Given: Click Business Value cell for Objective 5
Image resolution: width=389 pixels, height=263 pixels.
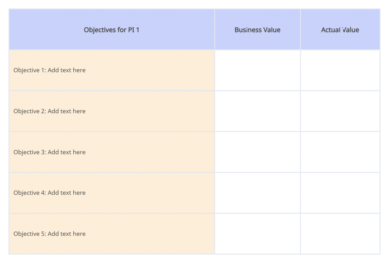Looking at the screenshot, I should [258, 233].
